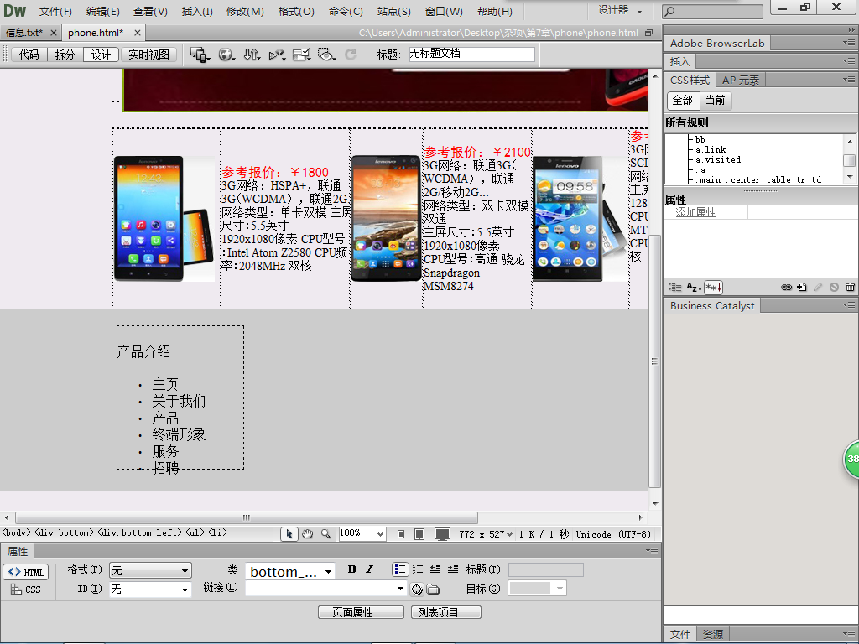Click the List Item button
Screen dimensions: 859x644
coord(446,612)
